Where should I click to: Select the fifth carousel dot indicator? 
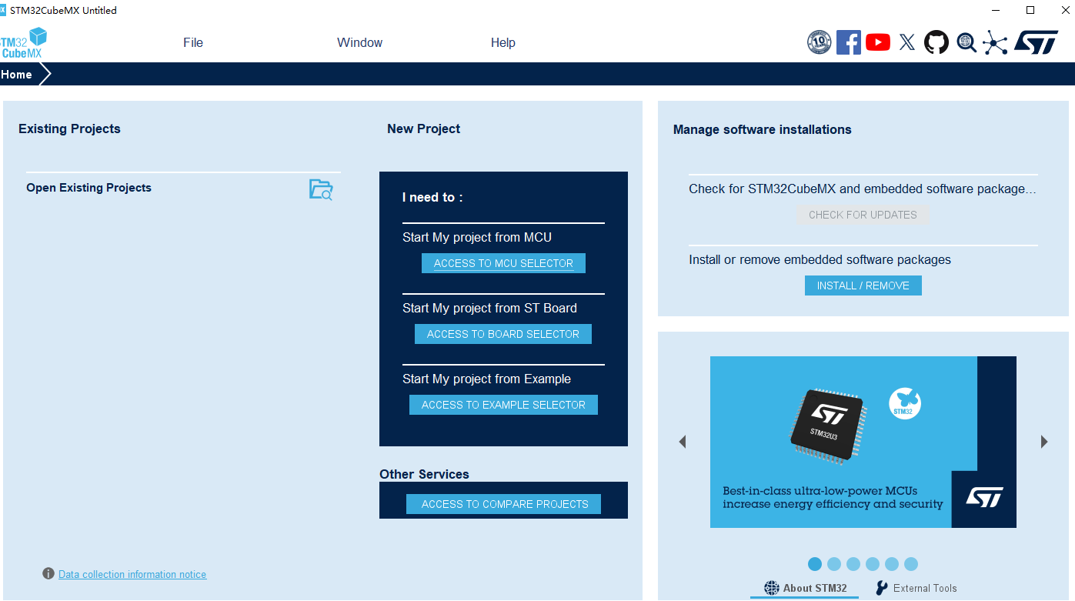point(892,564)
